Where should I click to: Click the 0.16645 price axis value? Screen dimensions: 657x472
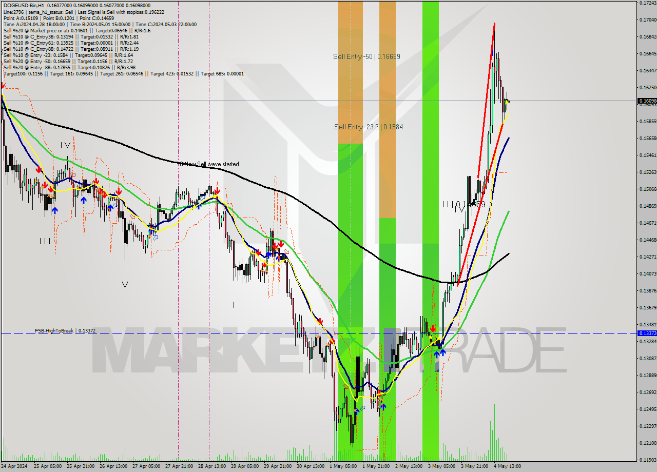pos(648,54)
